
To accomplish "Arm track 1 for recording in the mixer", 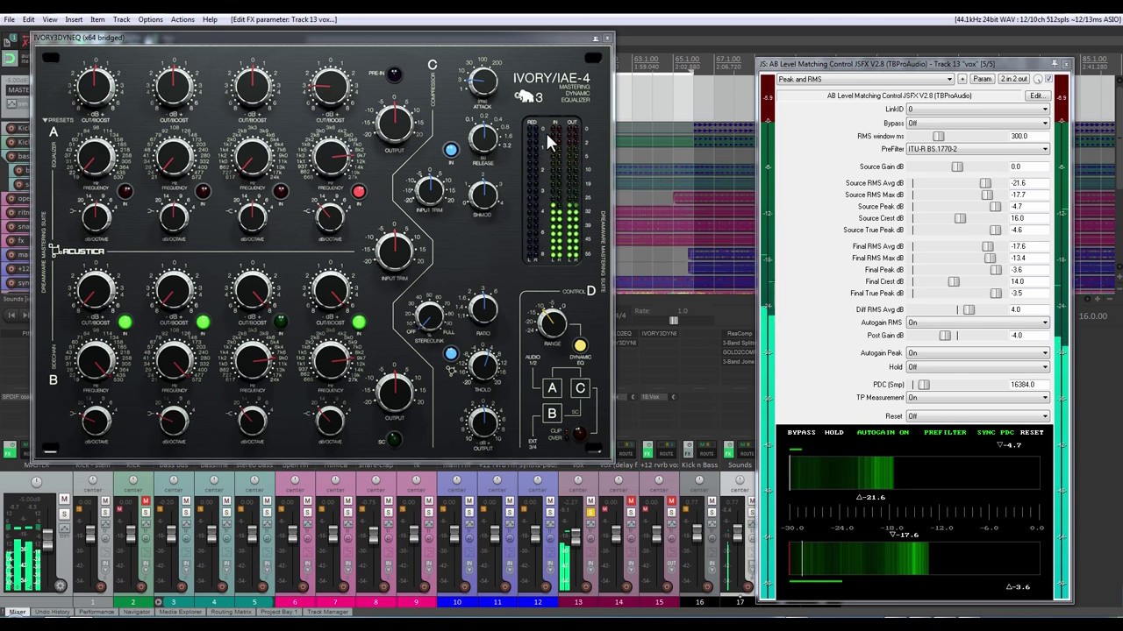I will click(101, 587).
